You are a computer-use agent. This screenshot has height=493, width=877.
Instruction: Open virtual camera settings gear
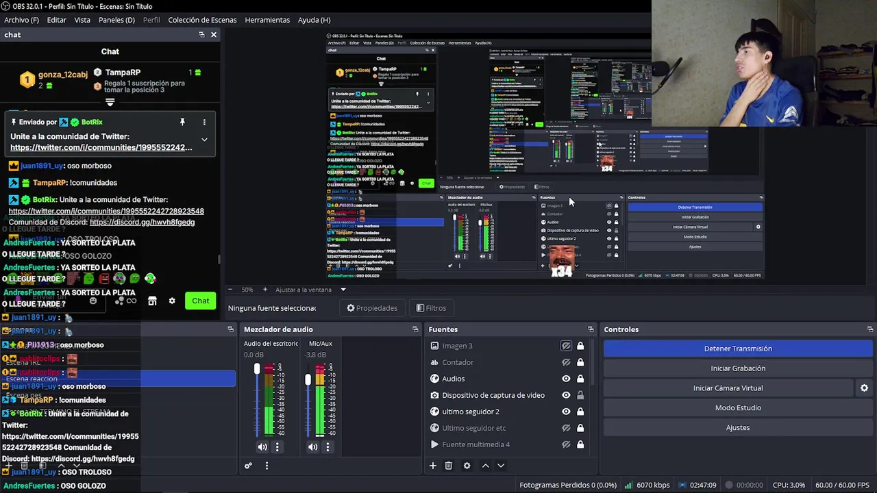click(x=864, y=388)
